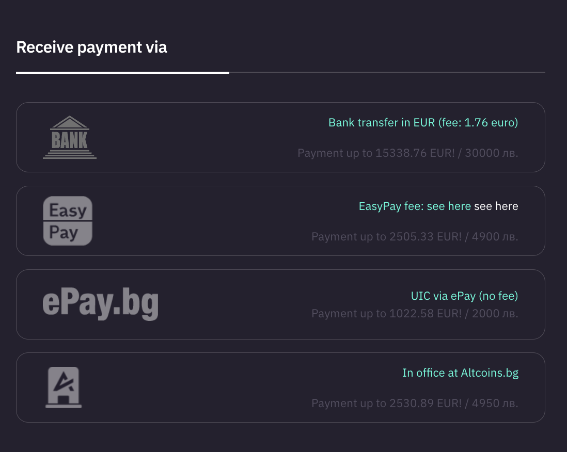Click the ePay.bg logo

click(100, 304)
